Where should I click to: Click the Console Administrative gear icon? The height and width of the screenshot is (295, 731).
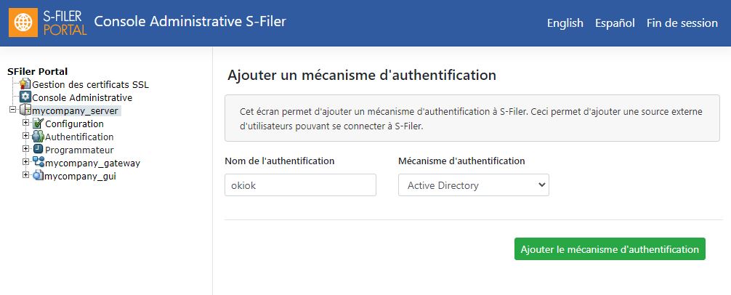(25, 97)
